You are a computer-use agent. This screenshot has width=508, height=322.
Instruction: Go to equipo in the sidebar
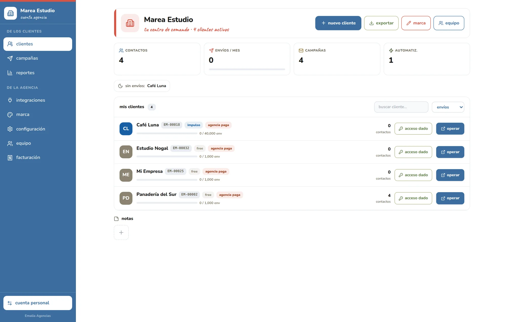coord(38,143)
